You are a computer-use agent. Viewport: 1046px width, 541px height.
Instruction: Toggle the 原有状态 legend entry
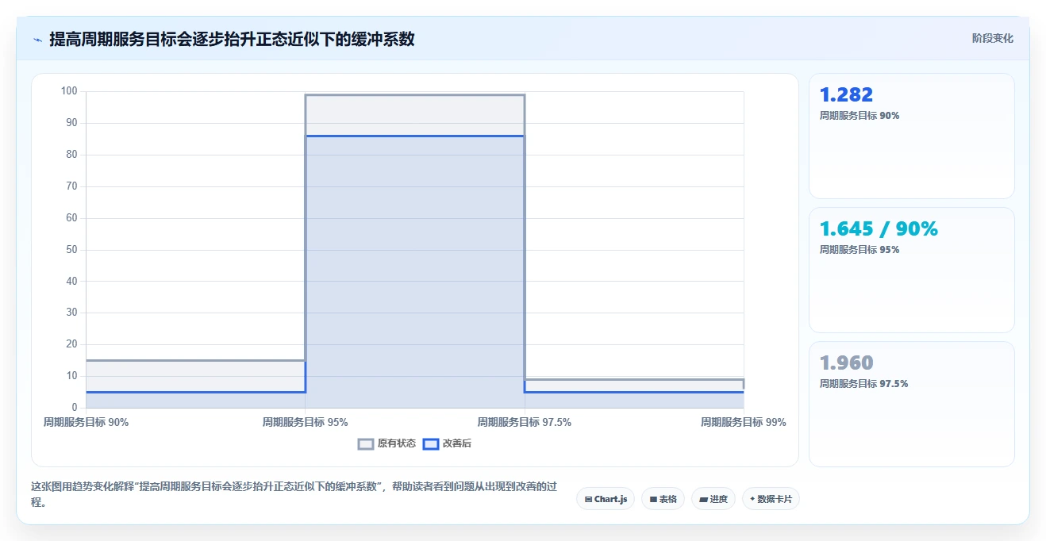(x=386, y=443)
